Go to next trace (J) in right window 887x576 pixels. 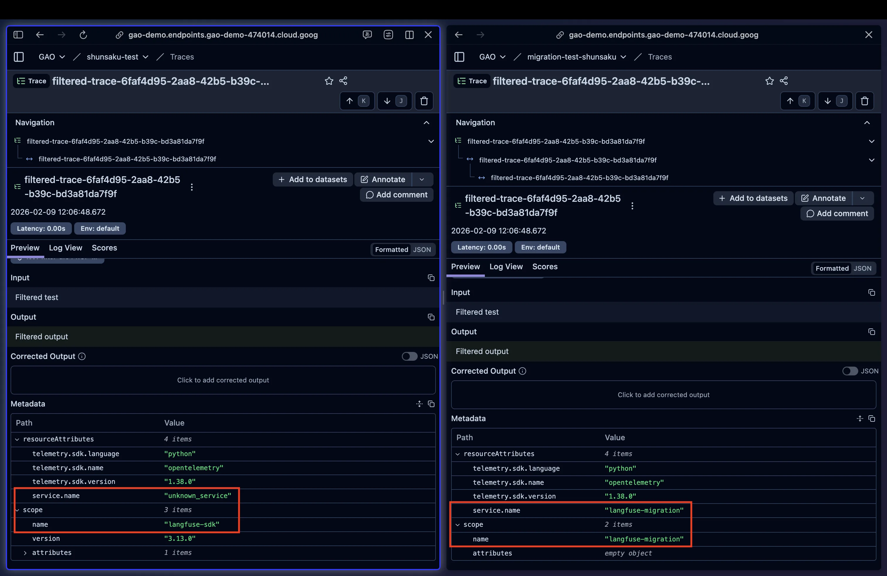(x=835, y=101)
